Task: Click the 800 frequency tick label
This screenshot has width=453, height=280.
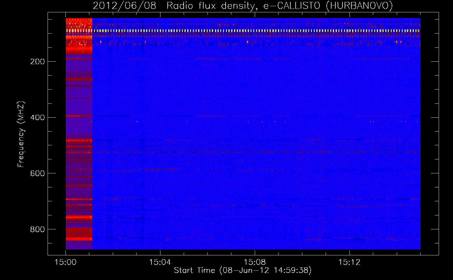Action: (x=38, y=230)
